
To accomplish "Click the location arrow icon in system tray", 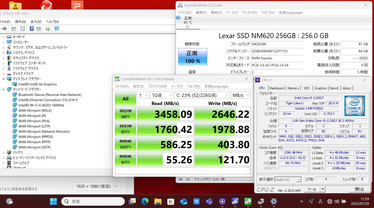I will (x=311, y=201).
